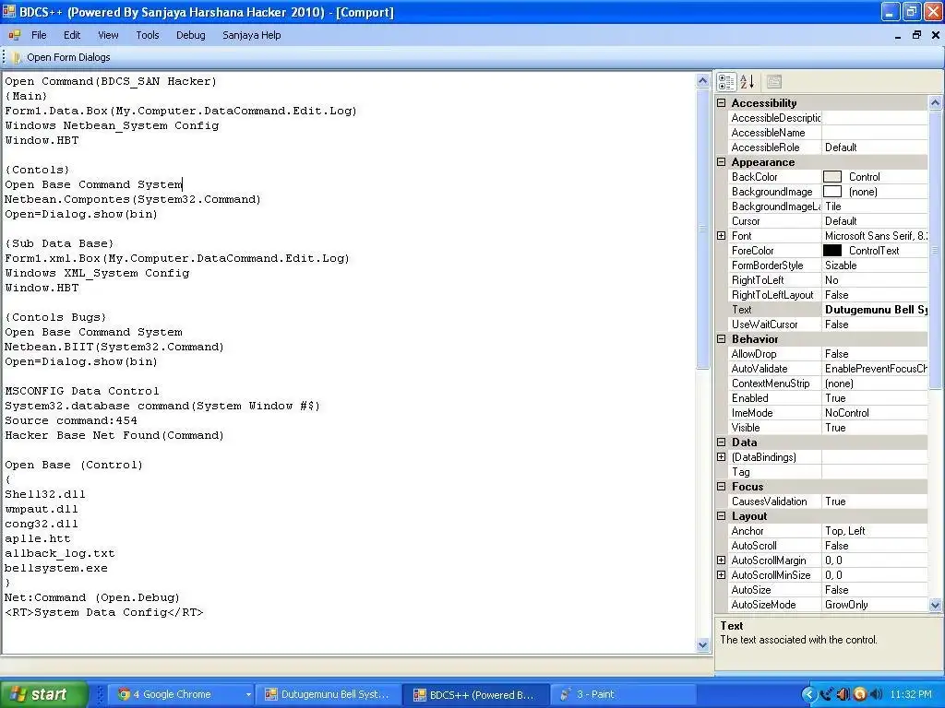Click the Open Form Dialogs toolbar icon
945x708 pixels.
pos(17,57)
